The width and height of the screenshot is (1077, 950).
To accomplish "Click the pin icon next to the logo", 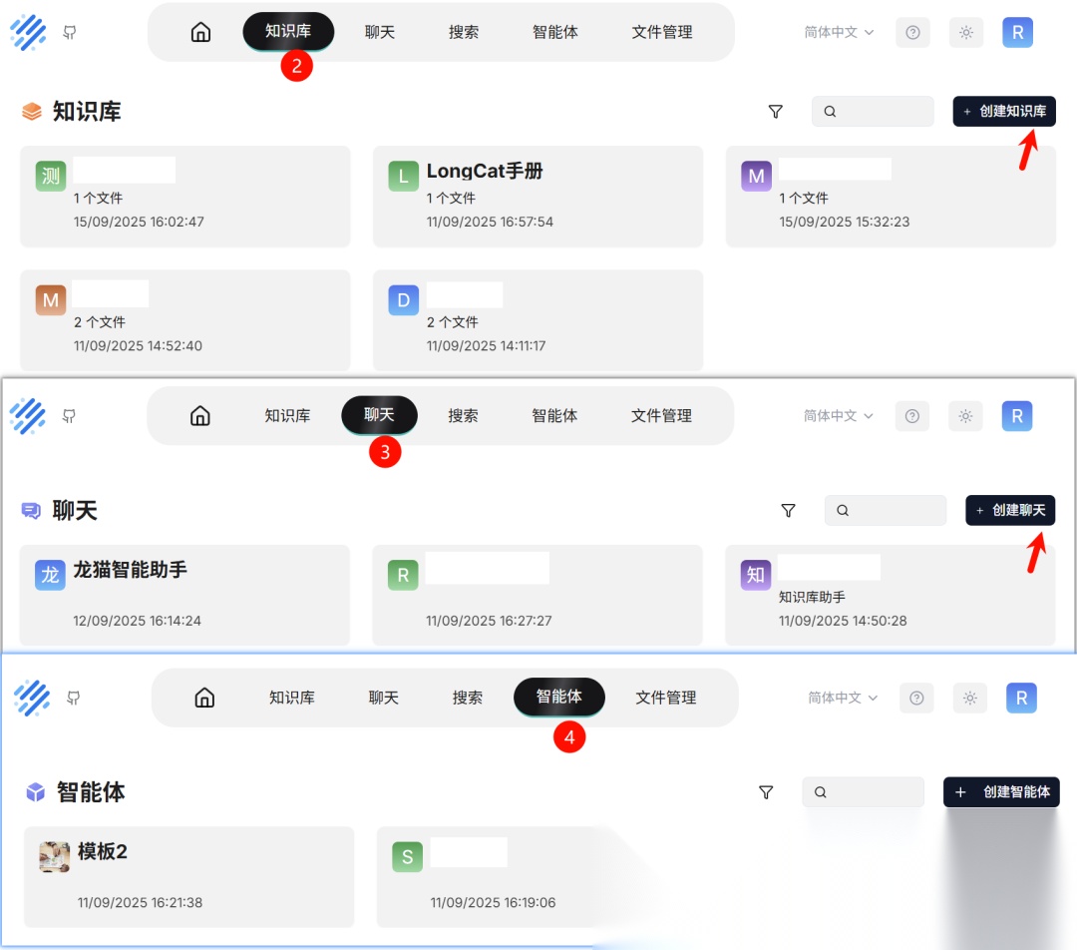I will (x=68, y=32).
